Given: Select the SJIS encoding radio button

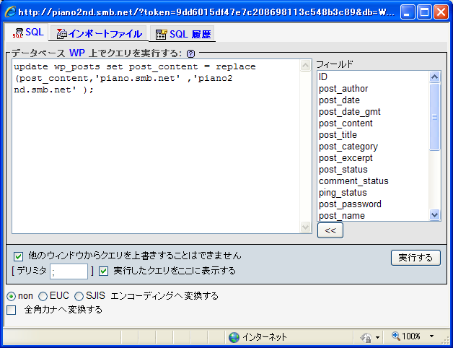Looking at the screenshot, I should 79,296.
